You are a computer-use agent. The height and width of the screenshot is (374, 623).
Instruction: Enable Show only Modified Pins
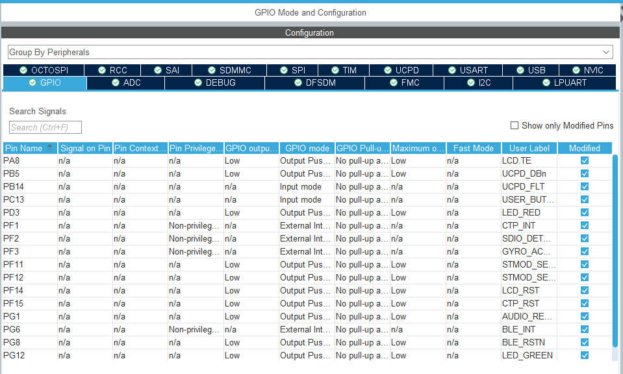tap(515, 125)
